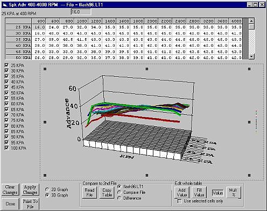
Task: Toggle the 60 KPA curve checkbox
Action: point(6,104)
